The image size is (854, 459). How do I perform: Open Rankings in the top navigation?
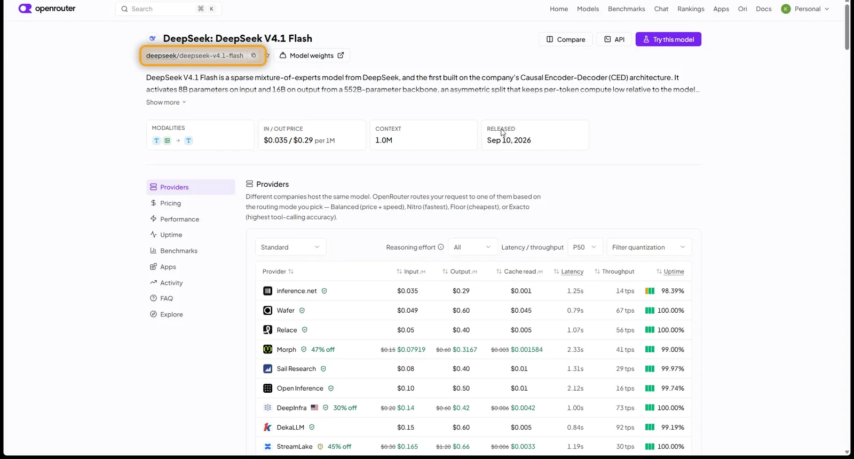pyautogui.click(x=691, y=9)
